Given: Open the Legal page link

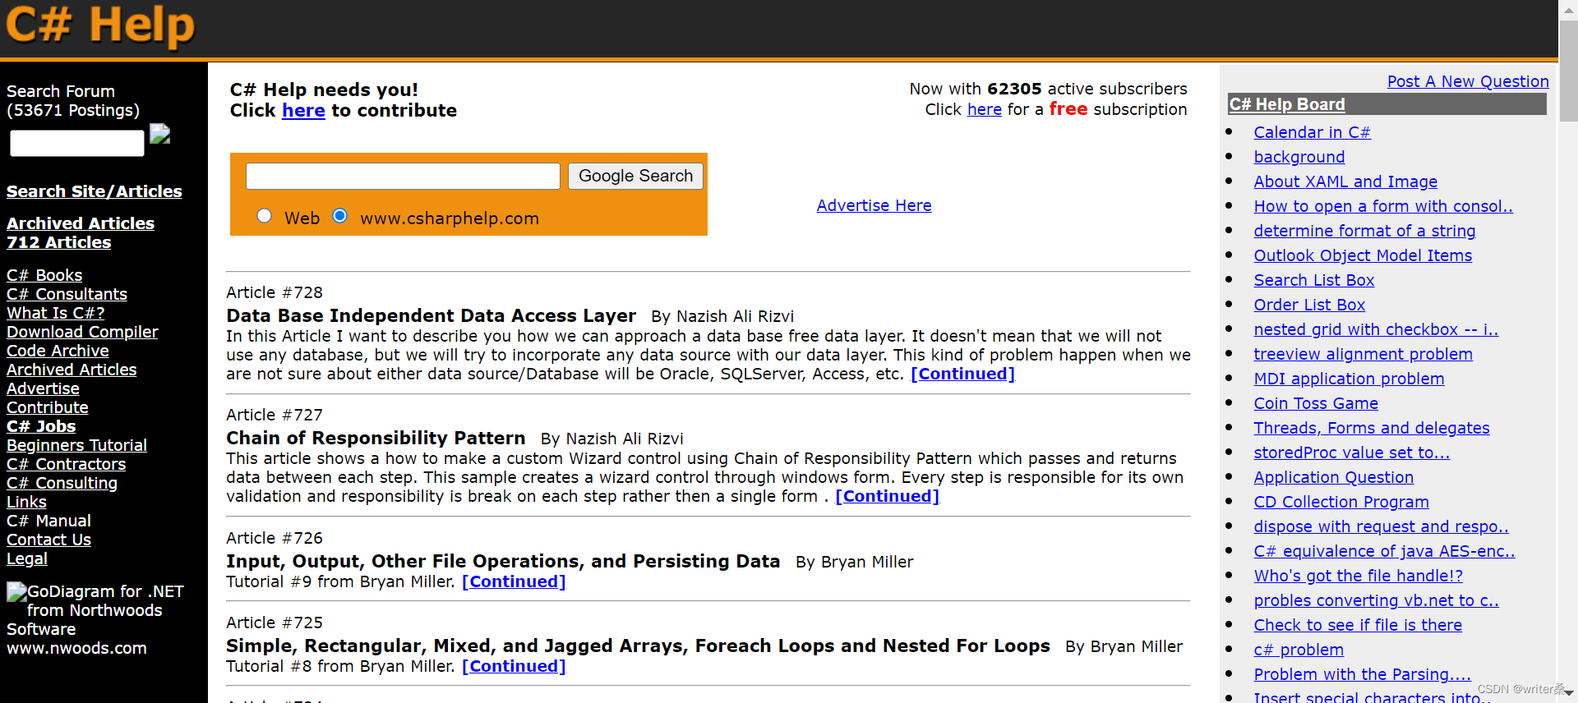Looking at the screenshot, I should point(27,558).
